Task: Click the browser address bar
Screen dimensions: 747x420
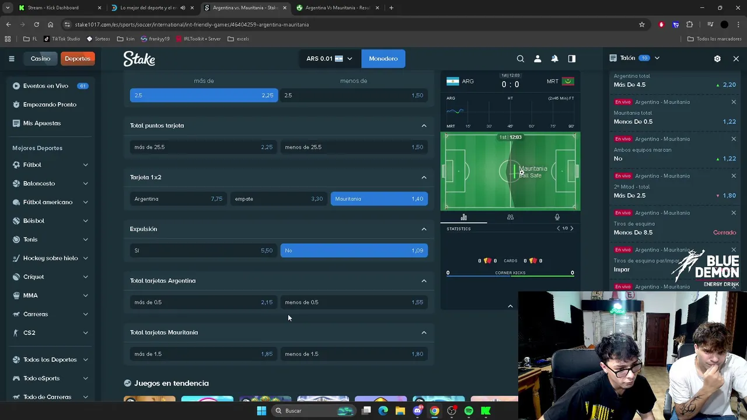Action: (x=350, y=24)
